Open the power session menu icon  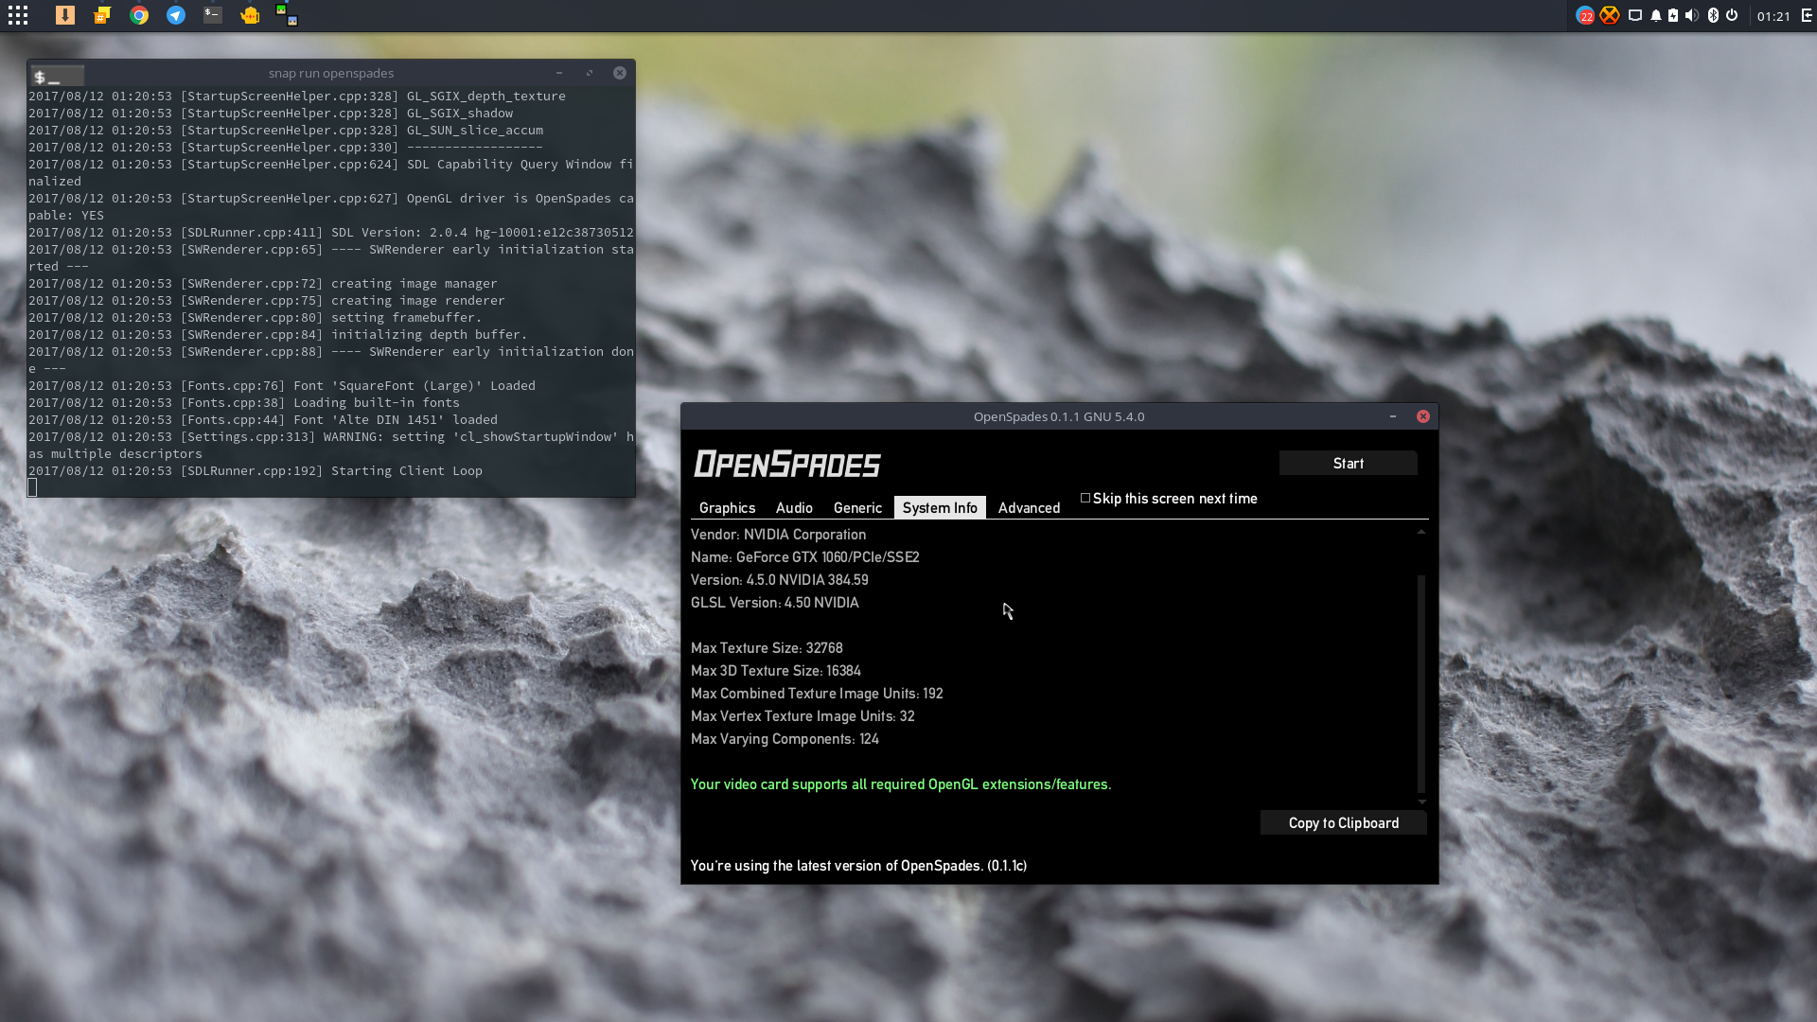pos(1732,15)
